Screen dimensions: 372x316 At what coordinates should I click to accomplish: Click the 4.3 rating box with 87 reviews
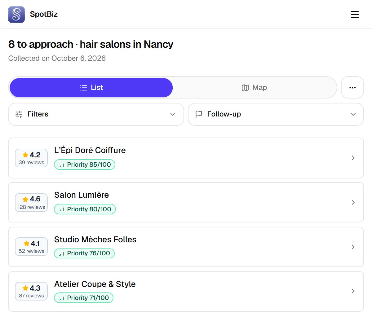(x=31, y=291)
